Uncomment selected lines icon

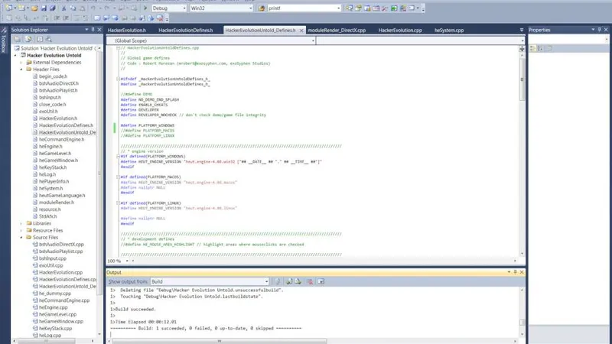86,18
